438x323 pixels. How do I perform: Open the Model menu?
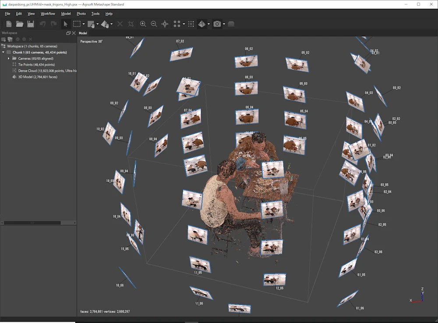(x=66, y=14)
